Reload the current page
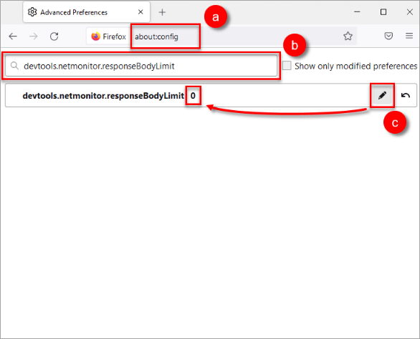The width and height of the screenshot is (420, 339). (x=54, y=36)
